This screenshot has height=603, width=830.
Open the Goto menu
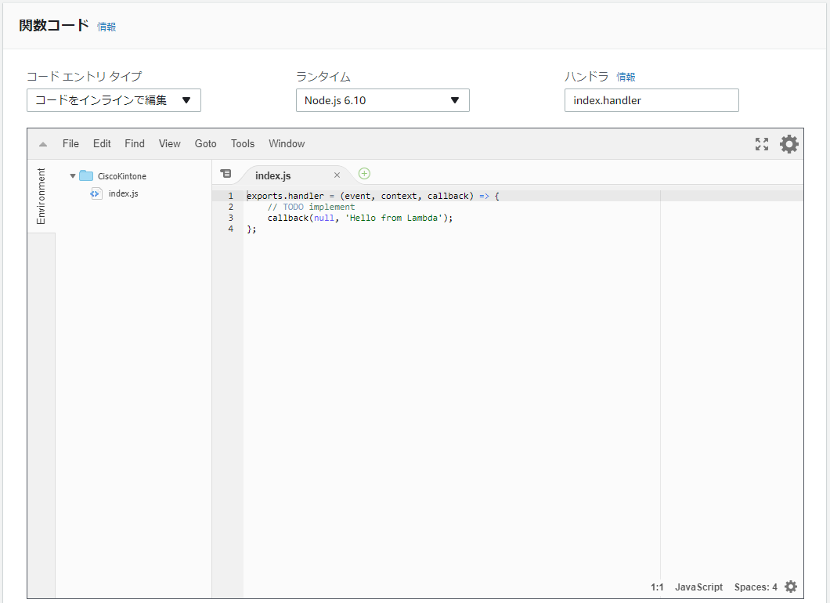(x=205, y=144)
